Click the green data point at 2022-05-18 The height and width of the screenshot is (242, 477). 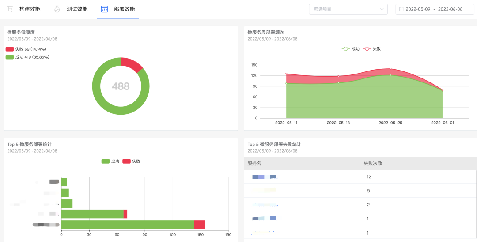338,83
